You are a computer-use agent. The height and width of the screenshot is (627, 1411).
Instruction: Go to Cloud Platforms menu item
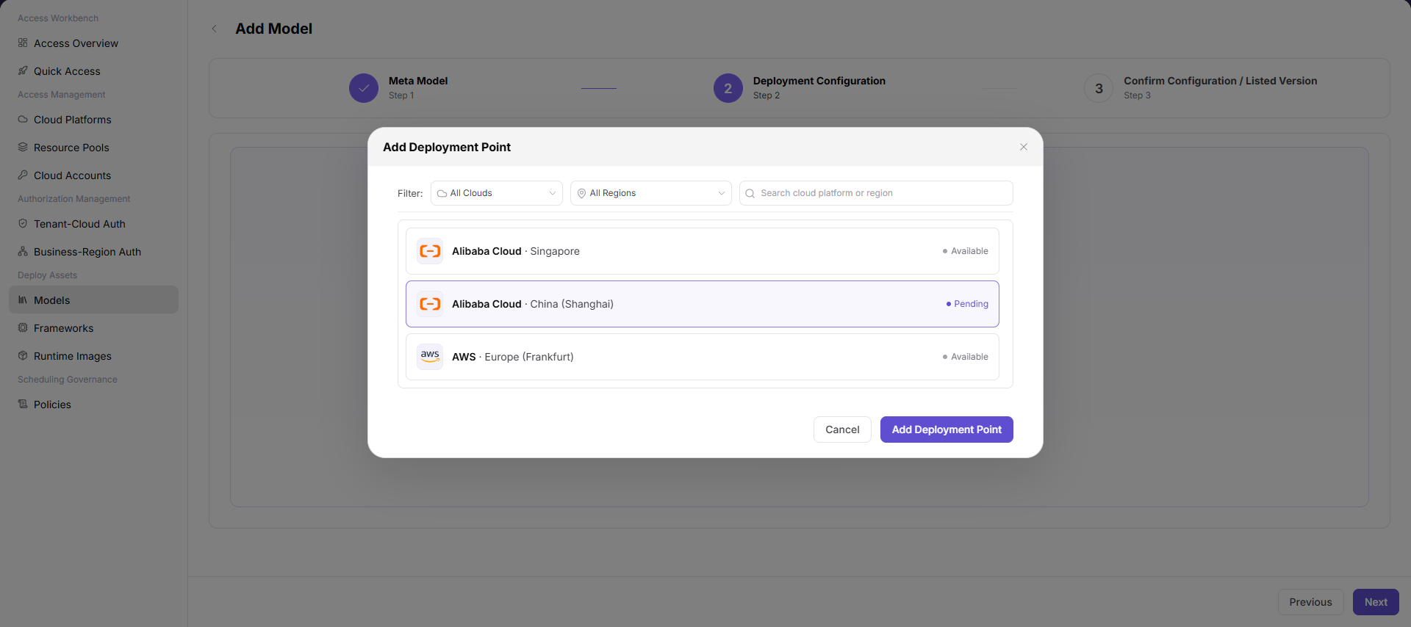coord(93,120)
